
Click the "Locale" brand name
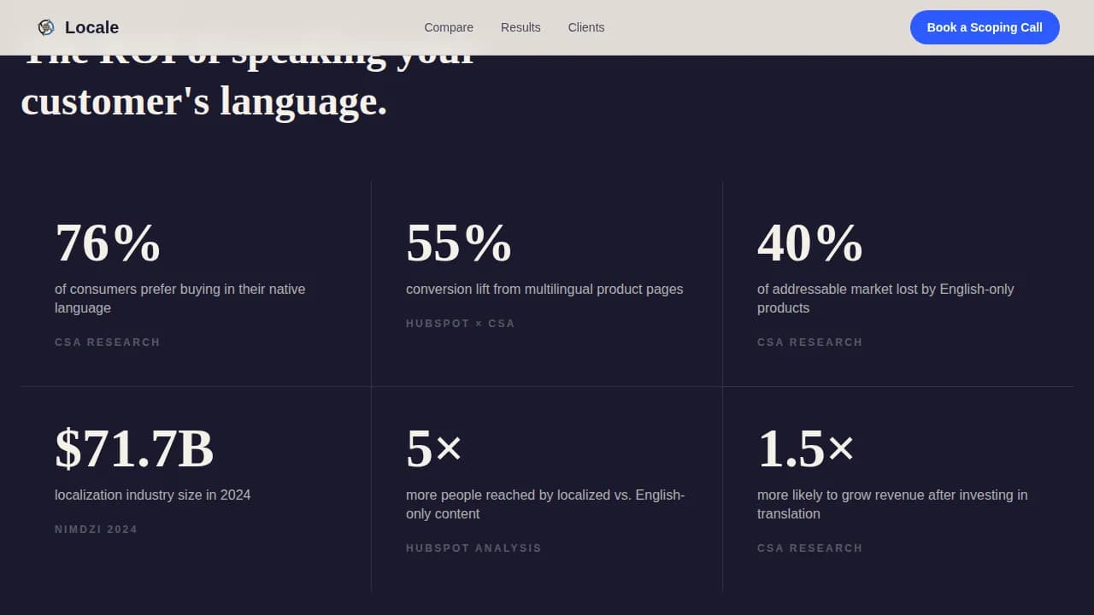click(x=91, y=27)
